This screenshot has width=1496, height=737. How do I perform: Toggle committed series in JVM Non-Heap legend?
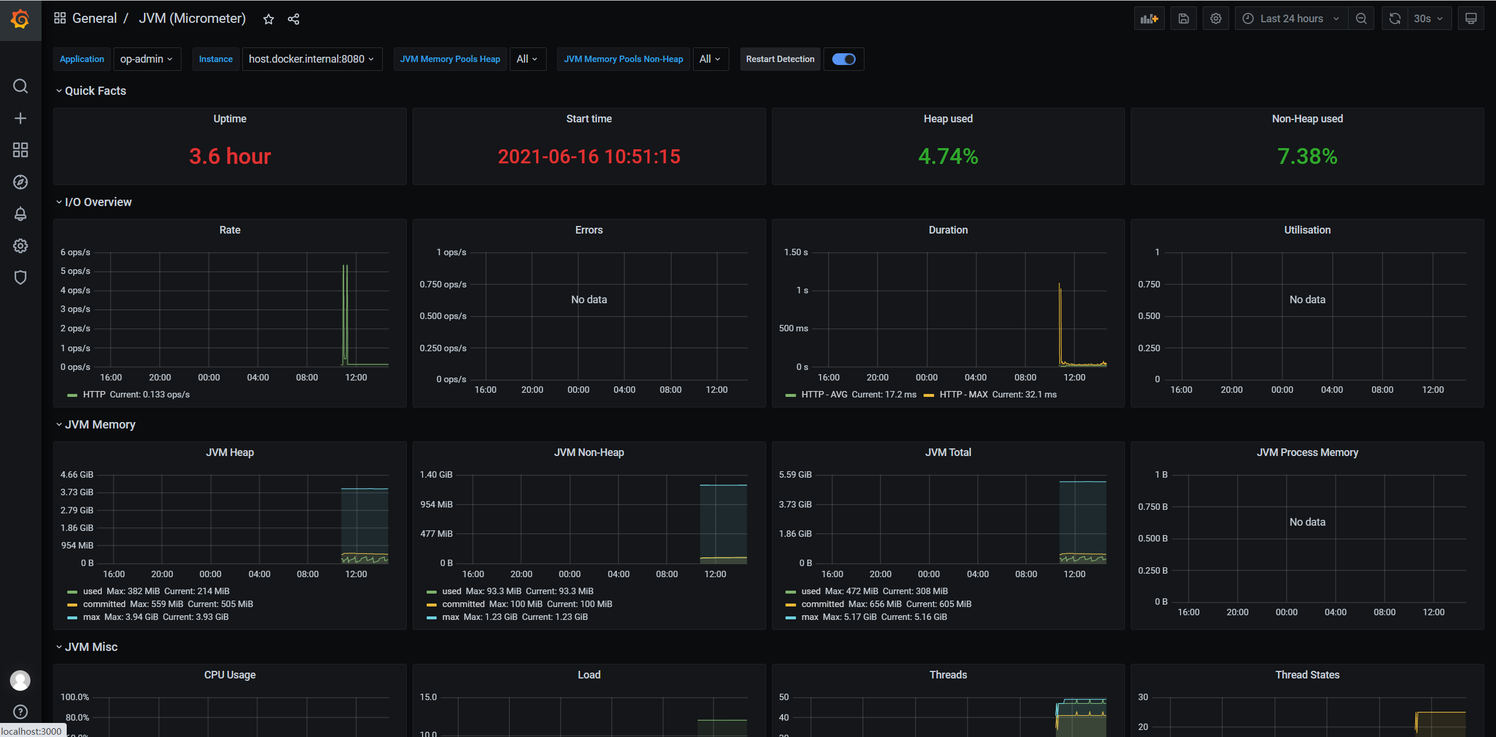pos(463,604)
